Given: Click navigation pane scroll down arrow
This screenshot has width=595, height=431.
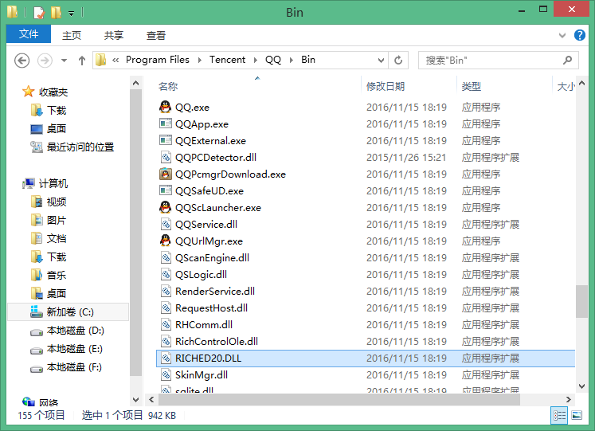Looking at the screenshot, I should [135, 399].
